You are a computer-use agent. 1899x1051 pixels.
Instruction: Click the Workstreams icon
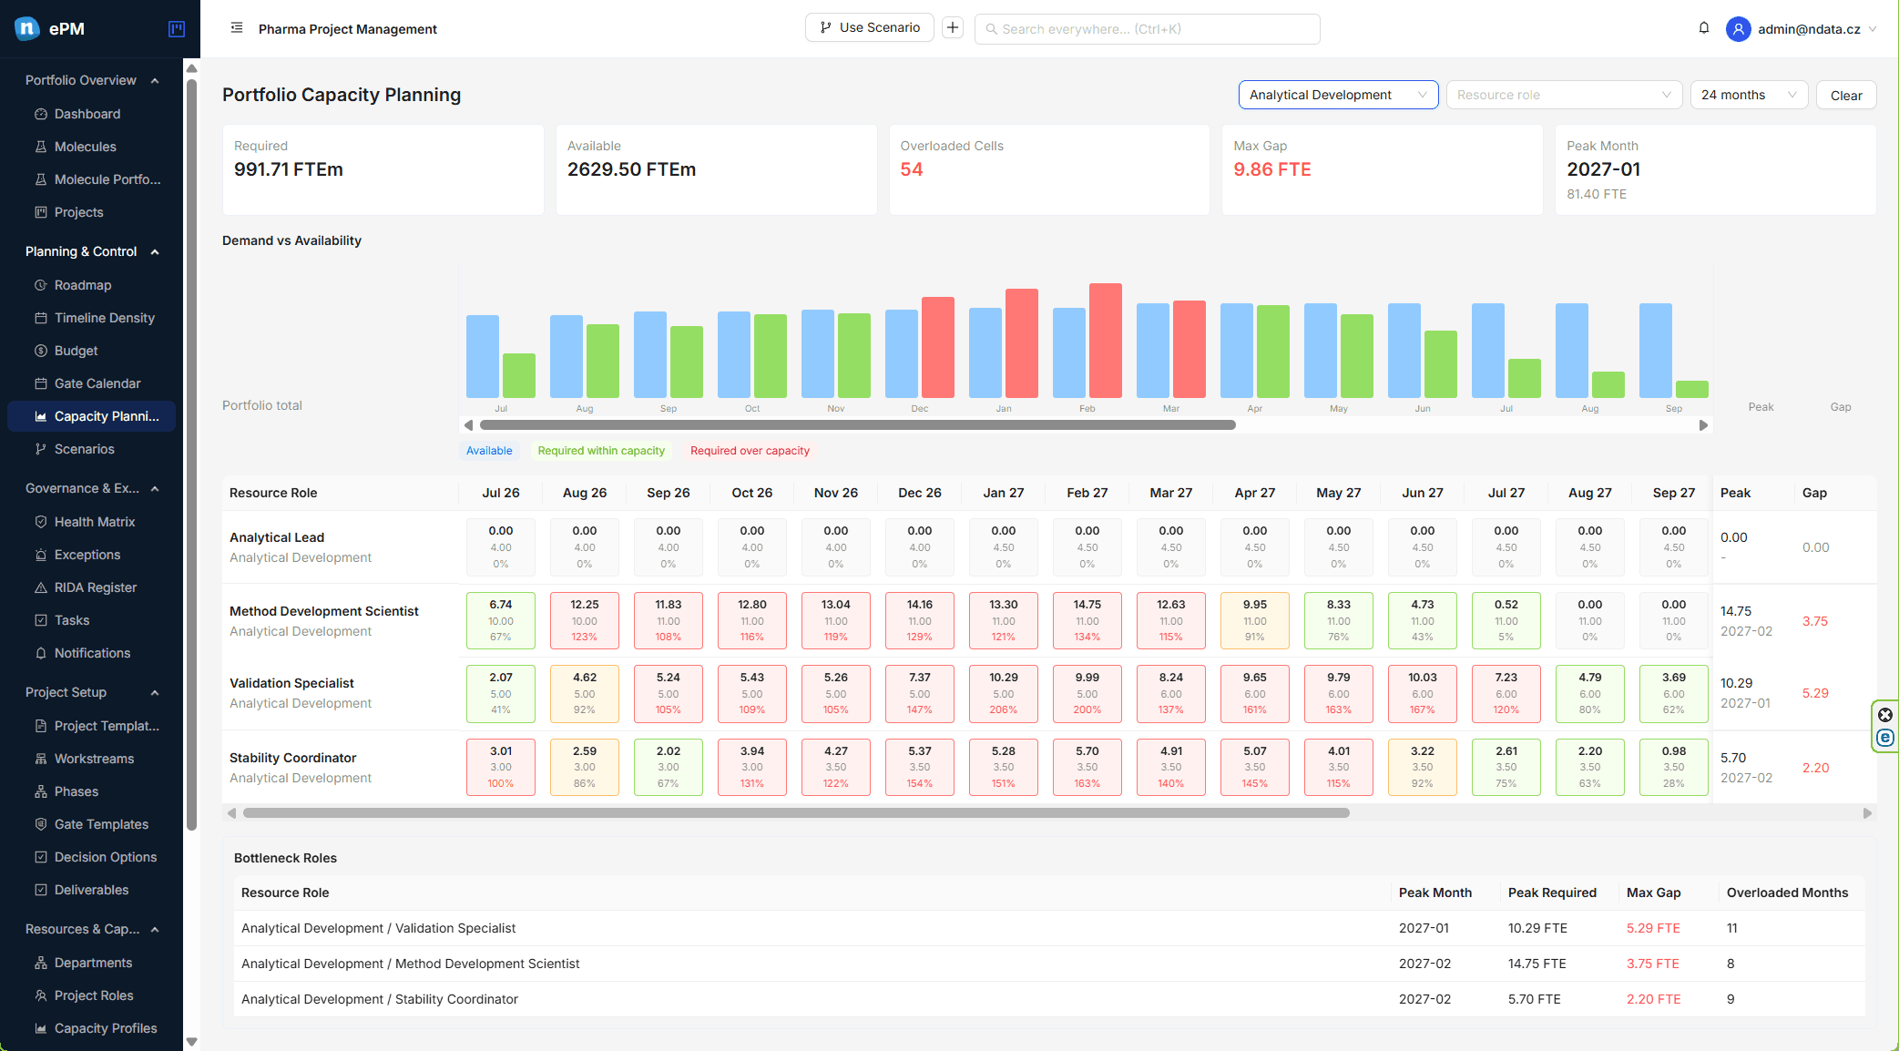pos(41,759)
